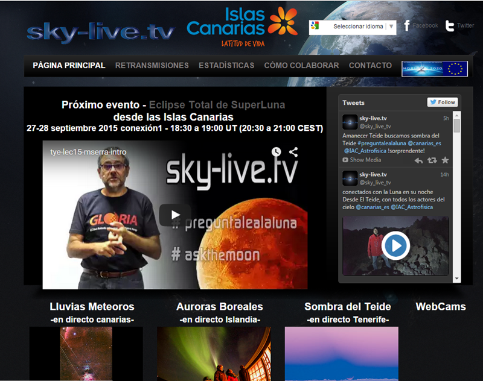Viewport: 483px width, 381px height.
Task: Play the tweet's embedded video
Action: point(396,246)
